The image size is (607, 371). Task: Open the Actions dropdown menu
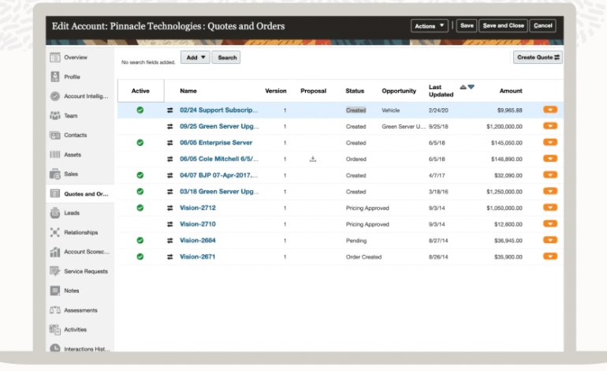coord(430,26)
